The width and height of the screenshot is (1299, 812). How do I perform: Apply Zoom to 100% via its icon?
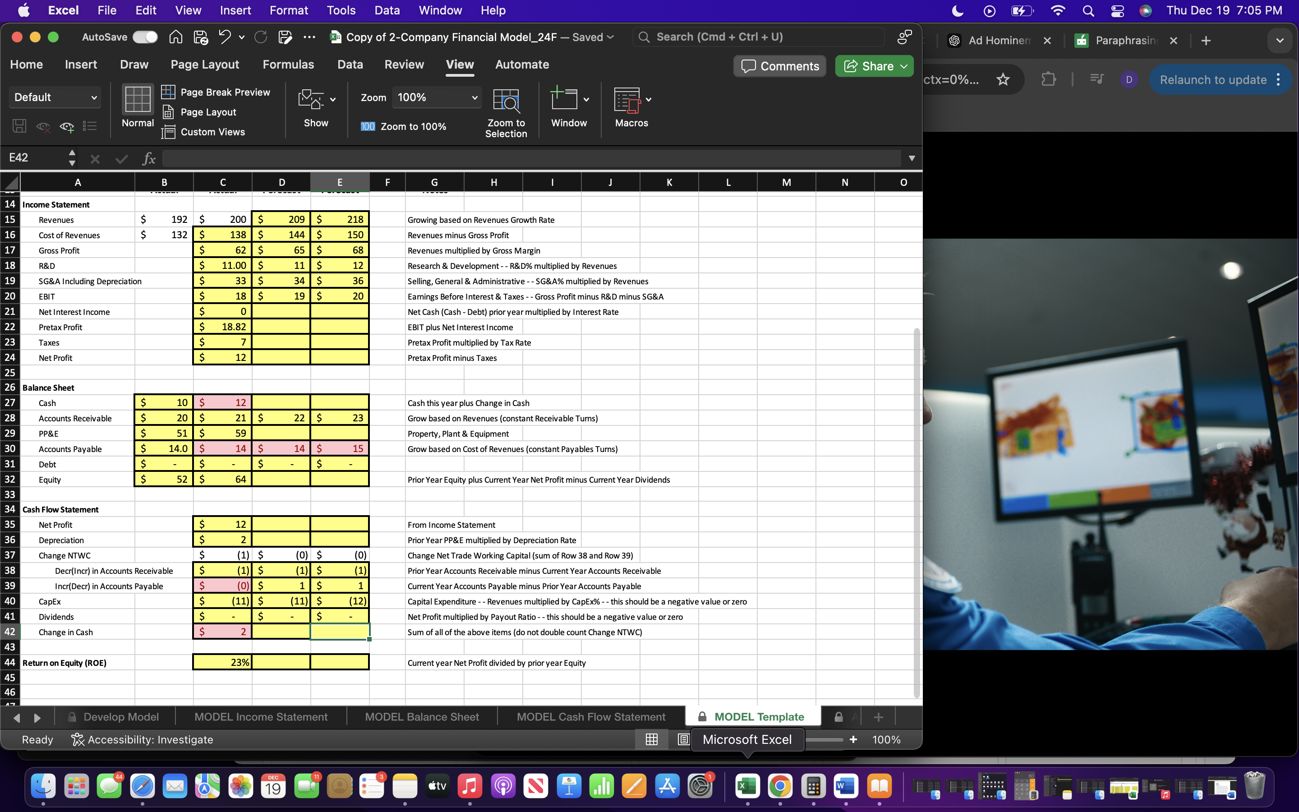[x=367, y=126]
